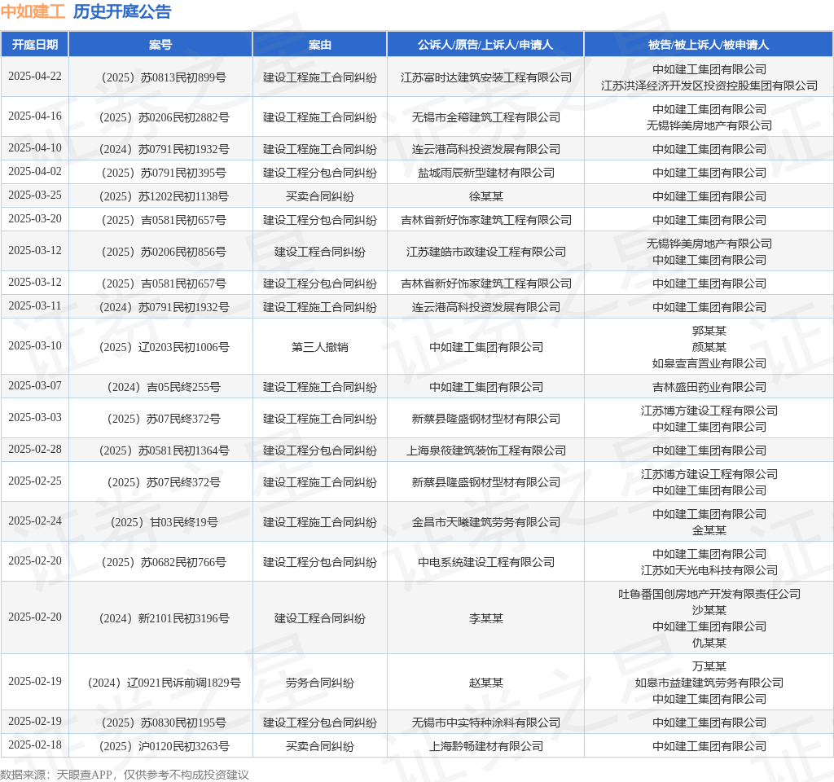Select plaintiff 赵某某
This screenshot has height=782, width=834.
[486, 683]
